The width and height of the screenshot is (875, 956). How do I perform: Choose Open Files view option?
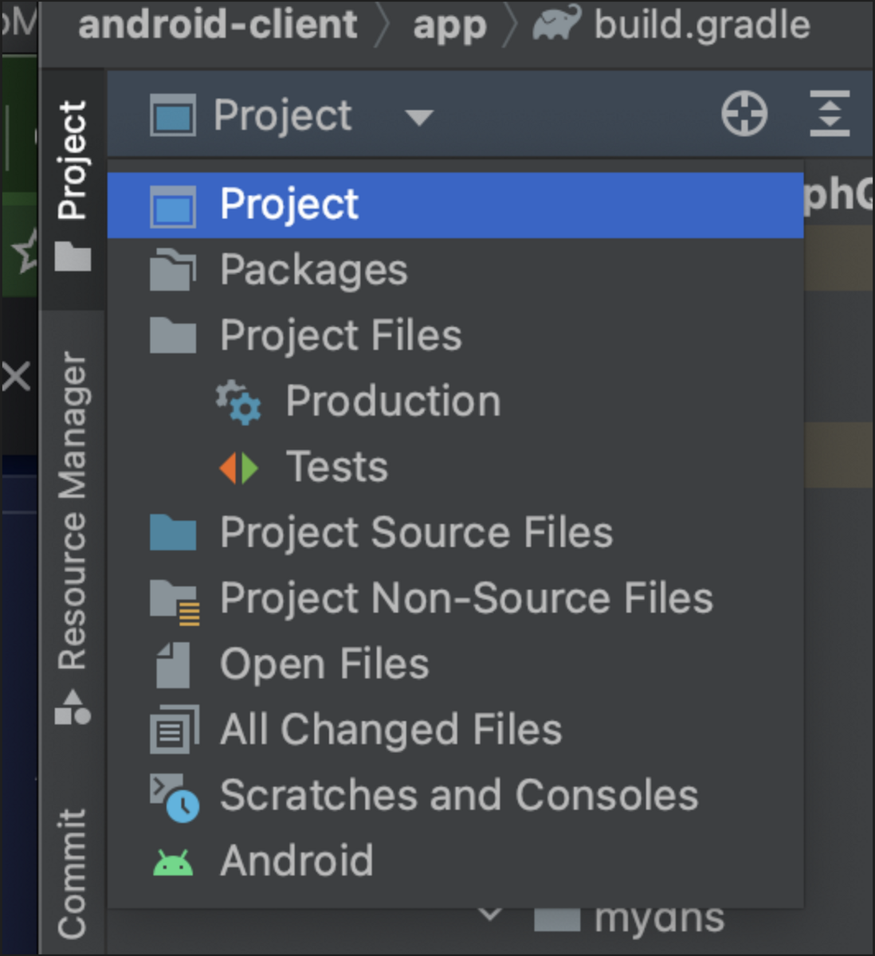click(324, 663)
